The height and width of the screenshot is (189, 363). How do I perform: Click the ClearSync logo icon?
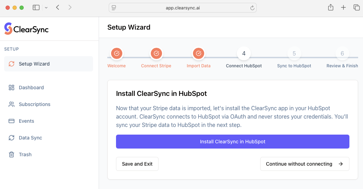(x=8, y=29)
